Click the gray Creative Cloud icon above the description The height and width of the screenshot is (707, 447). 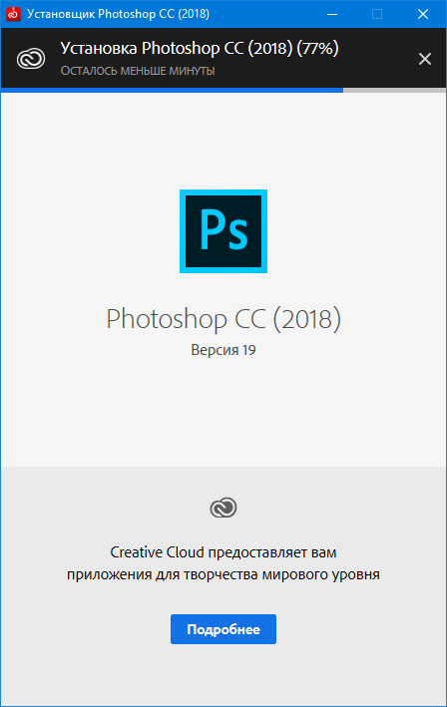coord(223,508)
